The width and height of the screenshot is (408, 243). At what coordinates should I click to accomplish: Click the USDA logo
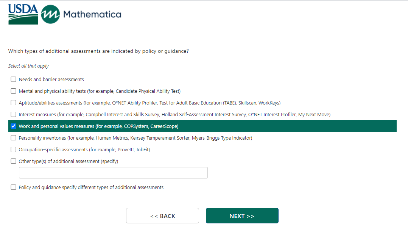click(23, 15)
